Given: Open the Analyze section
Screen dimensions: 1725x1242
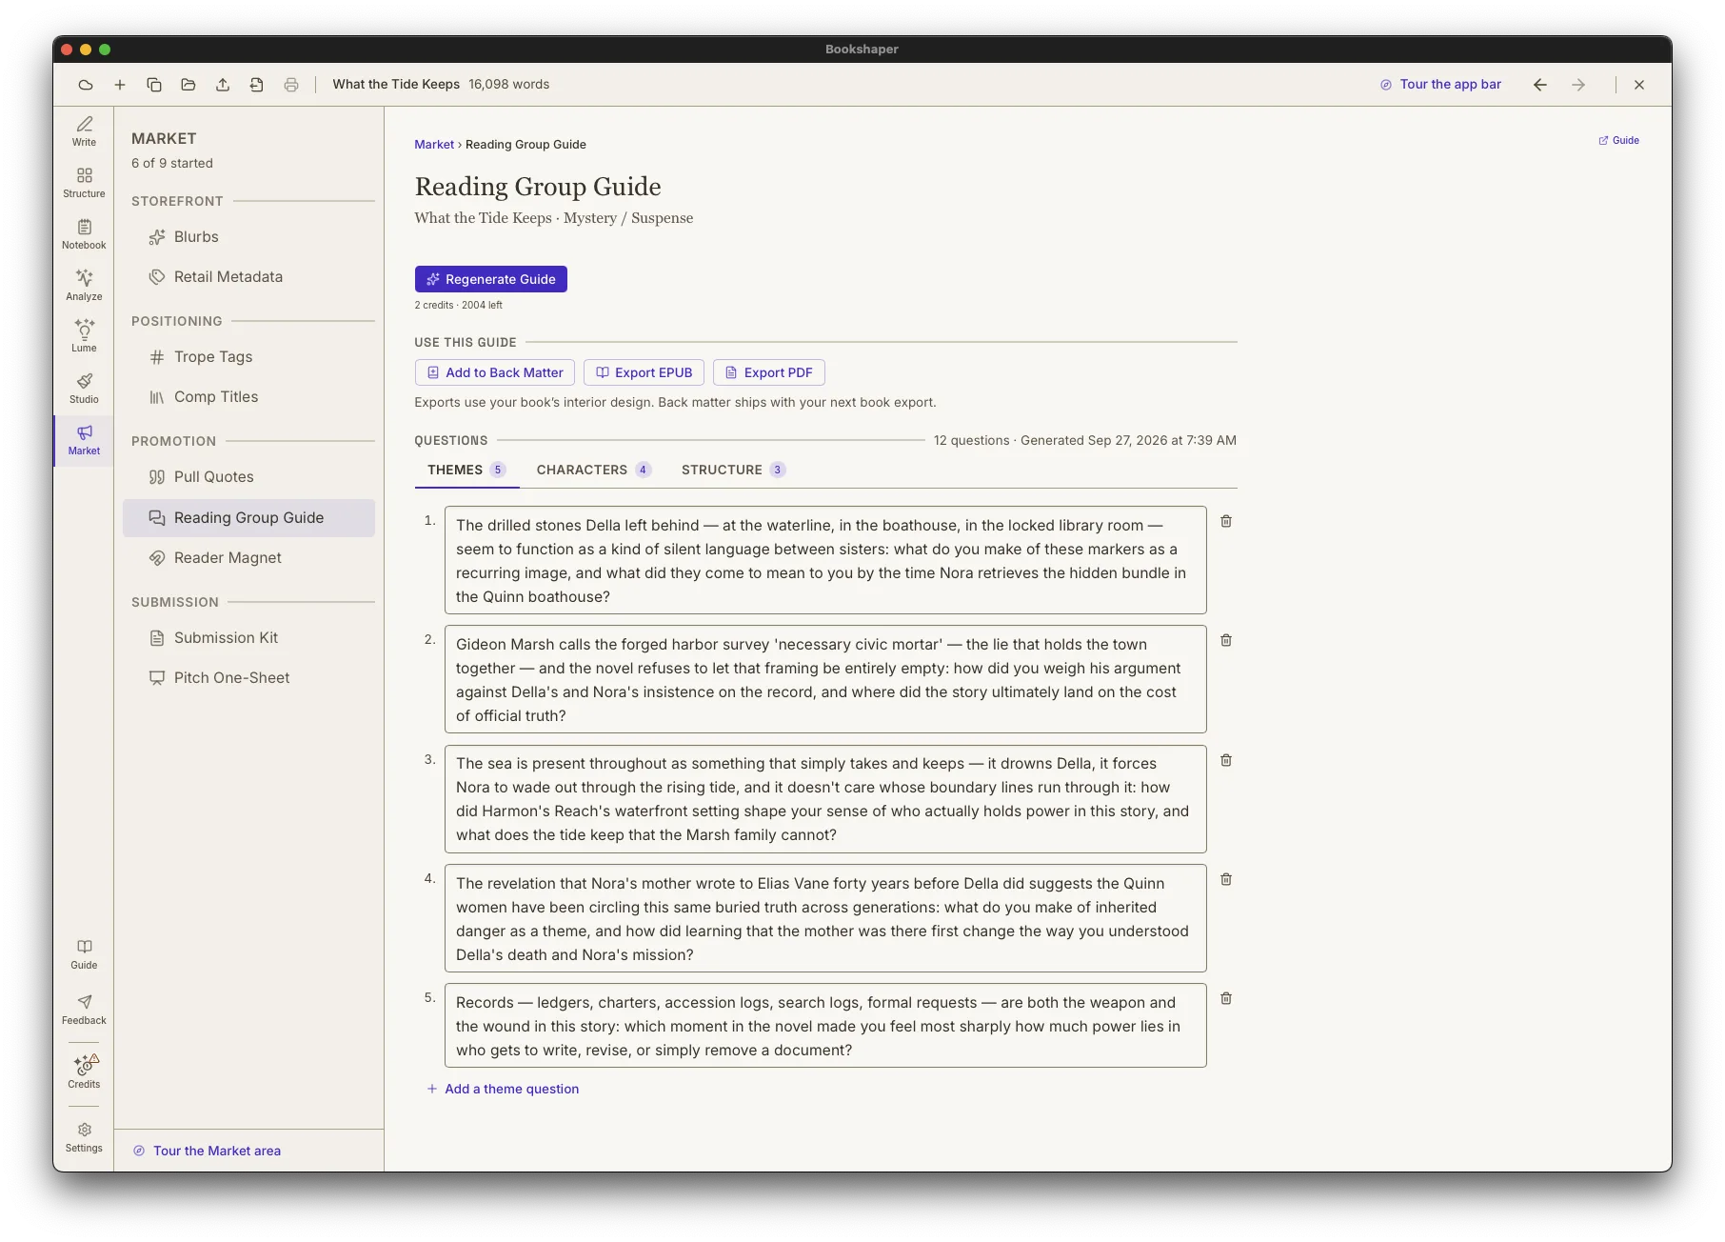Looking at the screenshot, I should (84, 286).
